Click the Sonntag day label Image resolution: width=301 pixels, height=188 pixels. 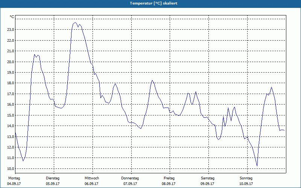(246, 178)
